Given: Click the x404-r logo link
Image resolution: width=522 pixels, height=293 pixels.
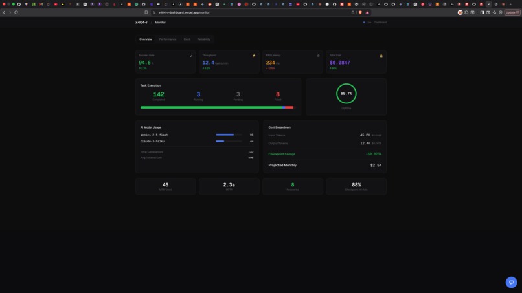Looking at the screenshot, I should (141, 22).
